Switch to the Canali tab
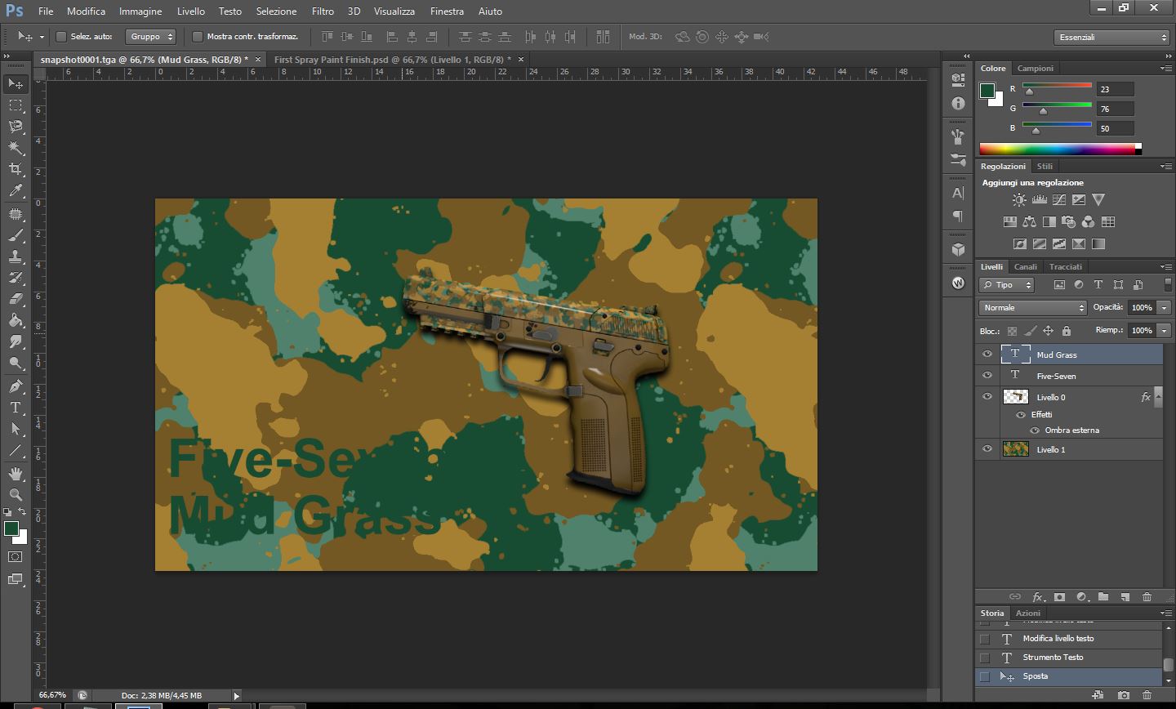The image size is (1176, 709). click(1025, 267)
